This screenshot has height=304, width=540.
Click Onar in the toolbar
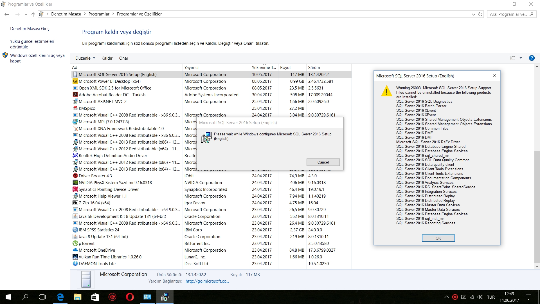click(x=123, y=58)
